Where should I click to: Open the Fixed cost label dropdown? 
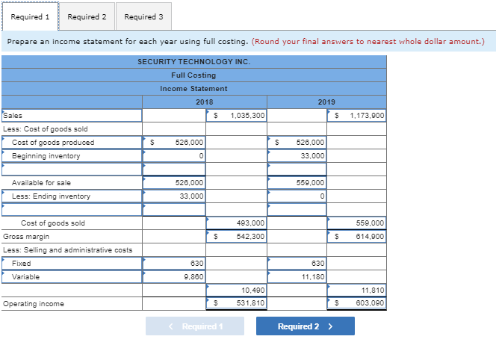click(72, 263)
